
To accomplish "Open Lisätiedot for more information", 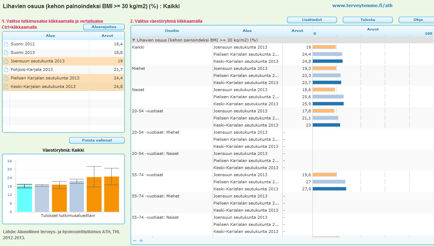I will tap(312, 20).
